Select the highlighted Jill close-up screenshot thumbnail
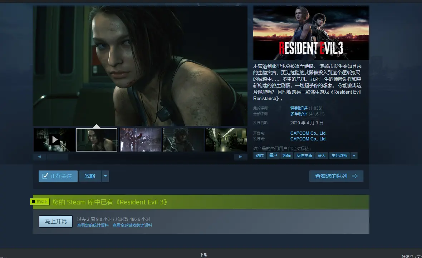This screenshot has height=258, width=422. pos(97,140)
